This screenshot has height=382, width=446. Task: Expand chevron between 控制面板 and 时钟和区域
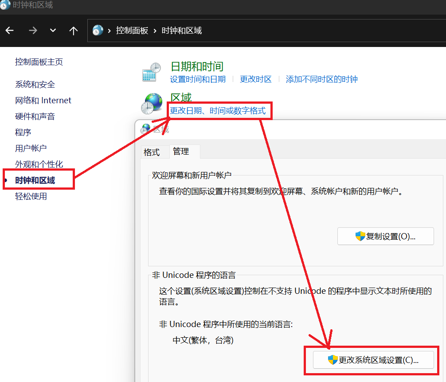coord(155,31)
